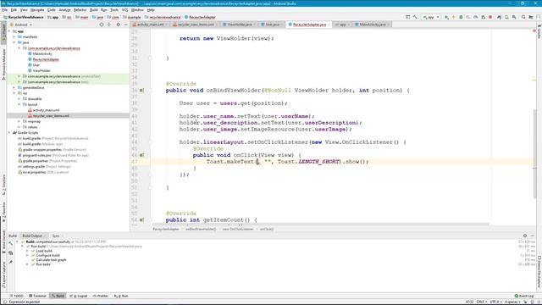Open the Profiler tool window button
Screen dimensions: 542x305
[x=101, y=296]
